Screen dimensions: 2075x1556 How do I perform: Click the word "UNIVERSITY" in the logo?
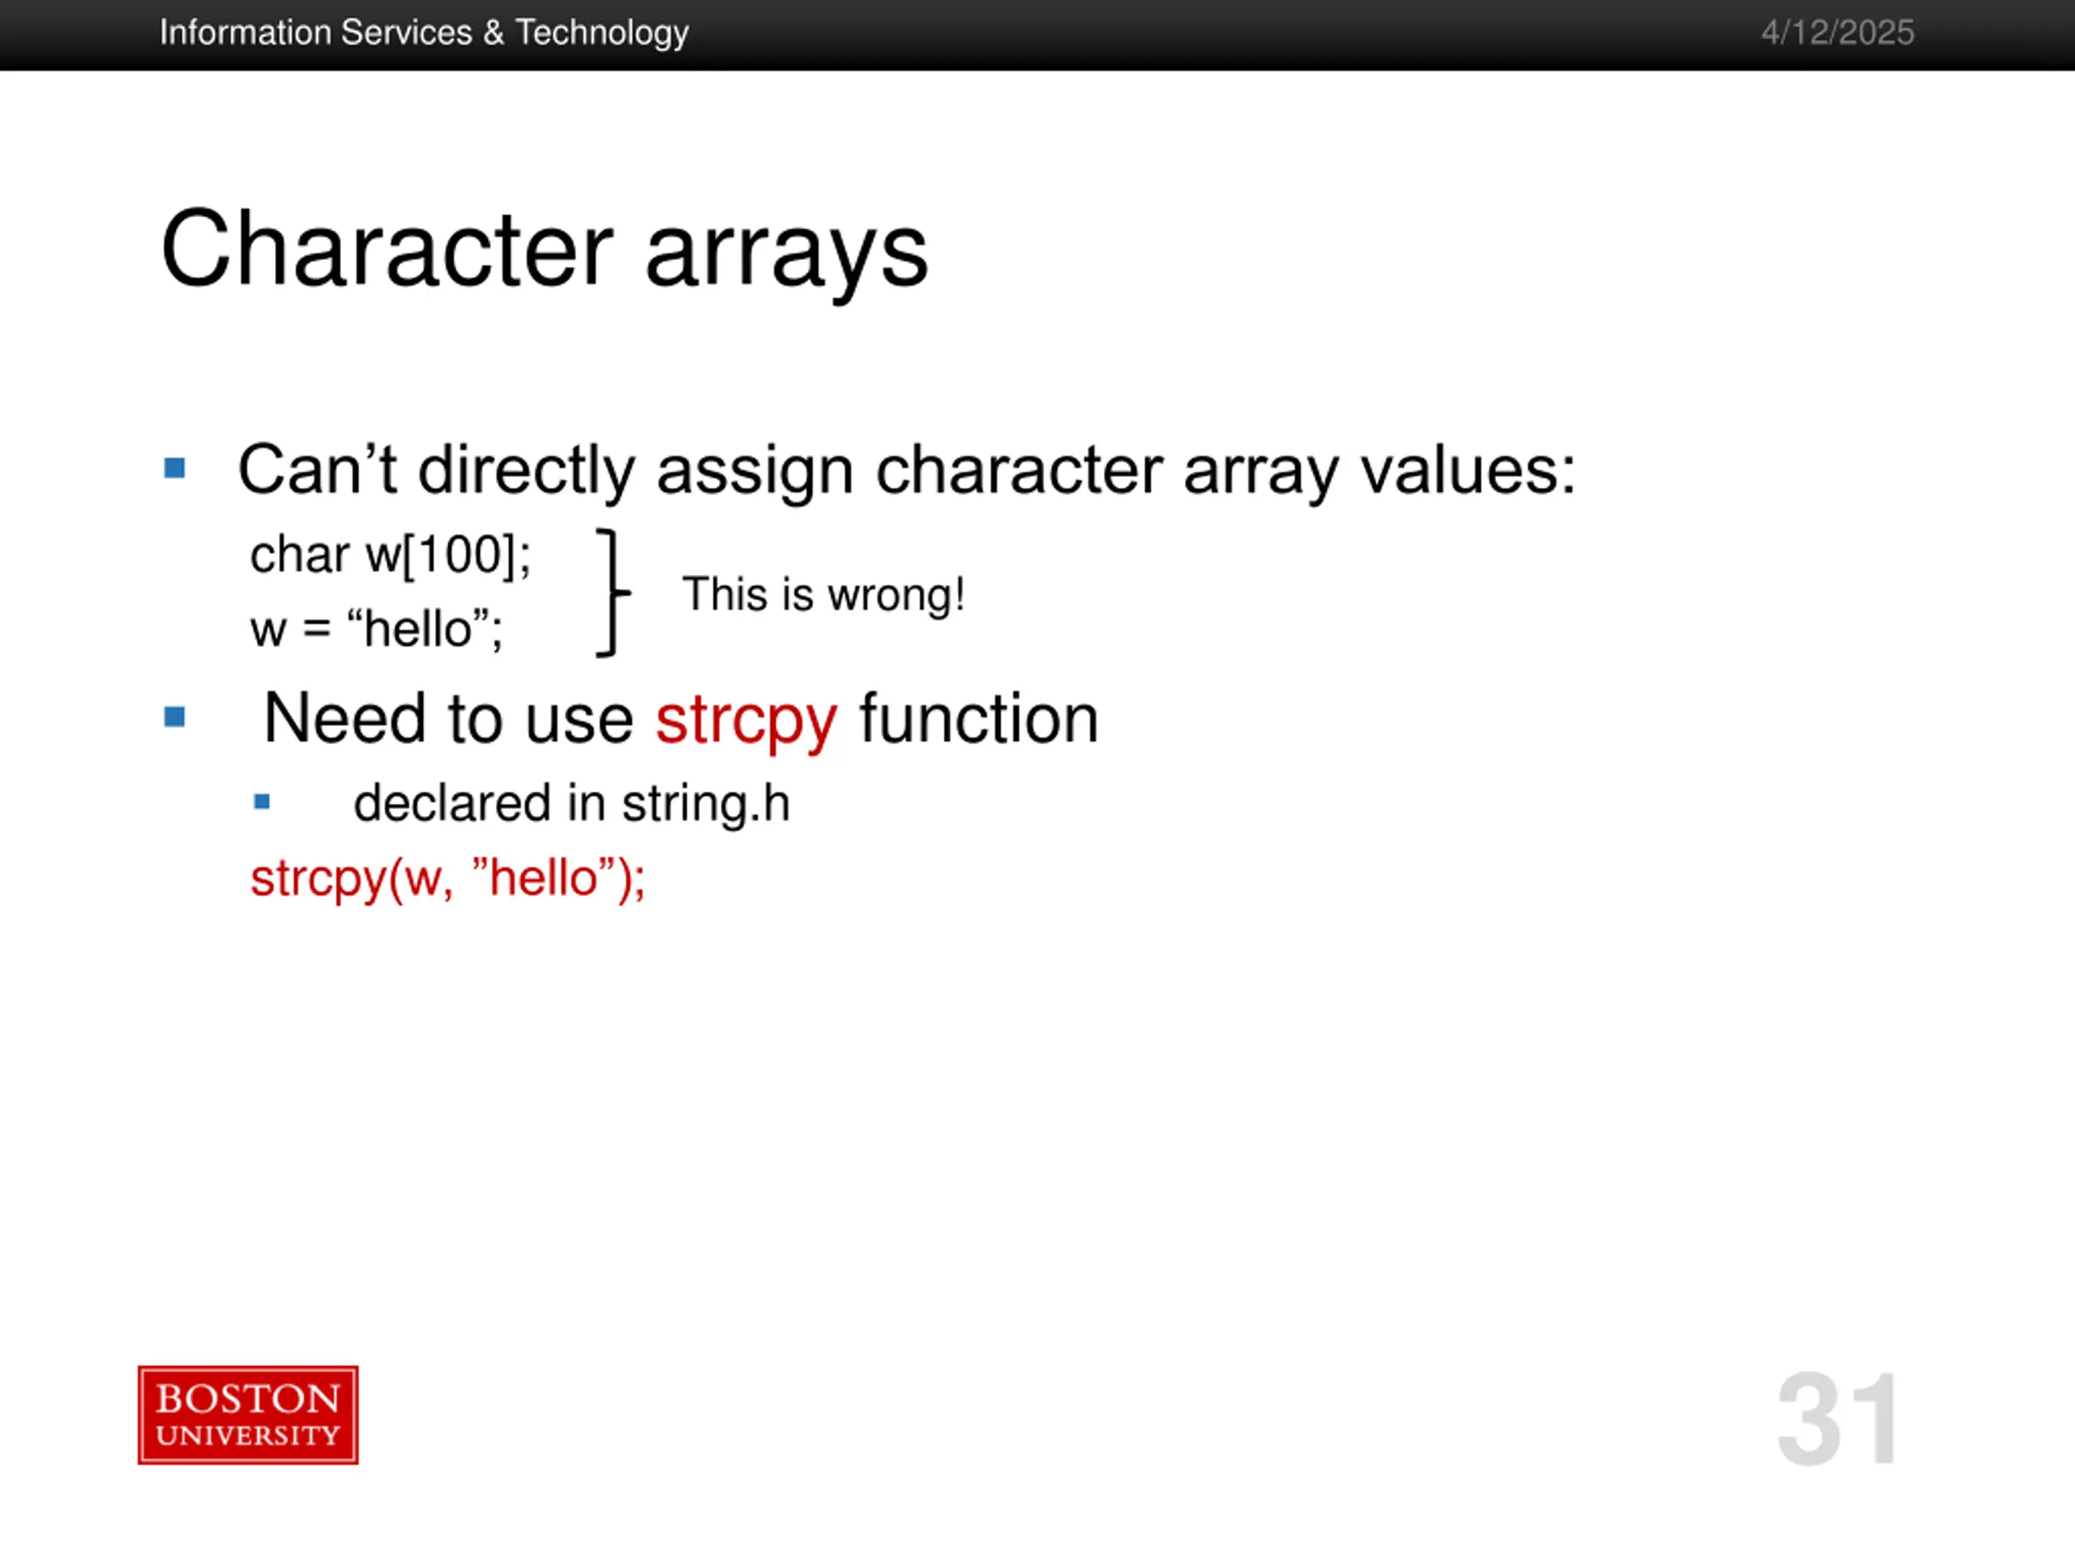248,1436
